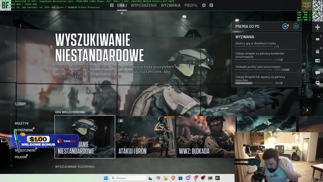Select Wyszukiwanie Niestandardowe mode card
This screenshot has height=182, width=323.
(x=85, y=137)
